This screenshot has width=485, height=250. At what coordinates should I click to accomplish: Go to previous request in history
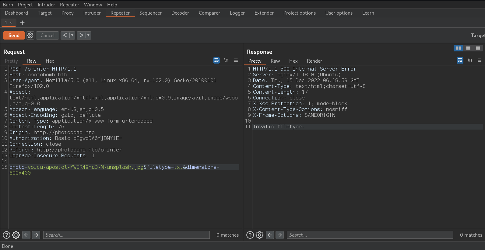coord(65,35)
